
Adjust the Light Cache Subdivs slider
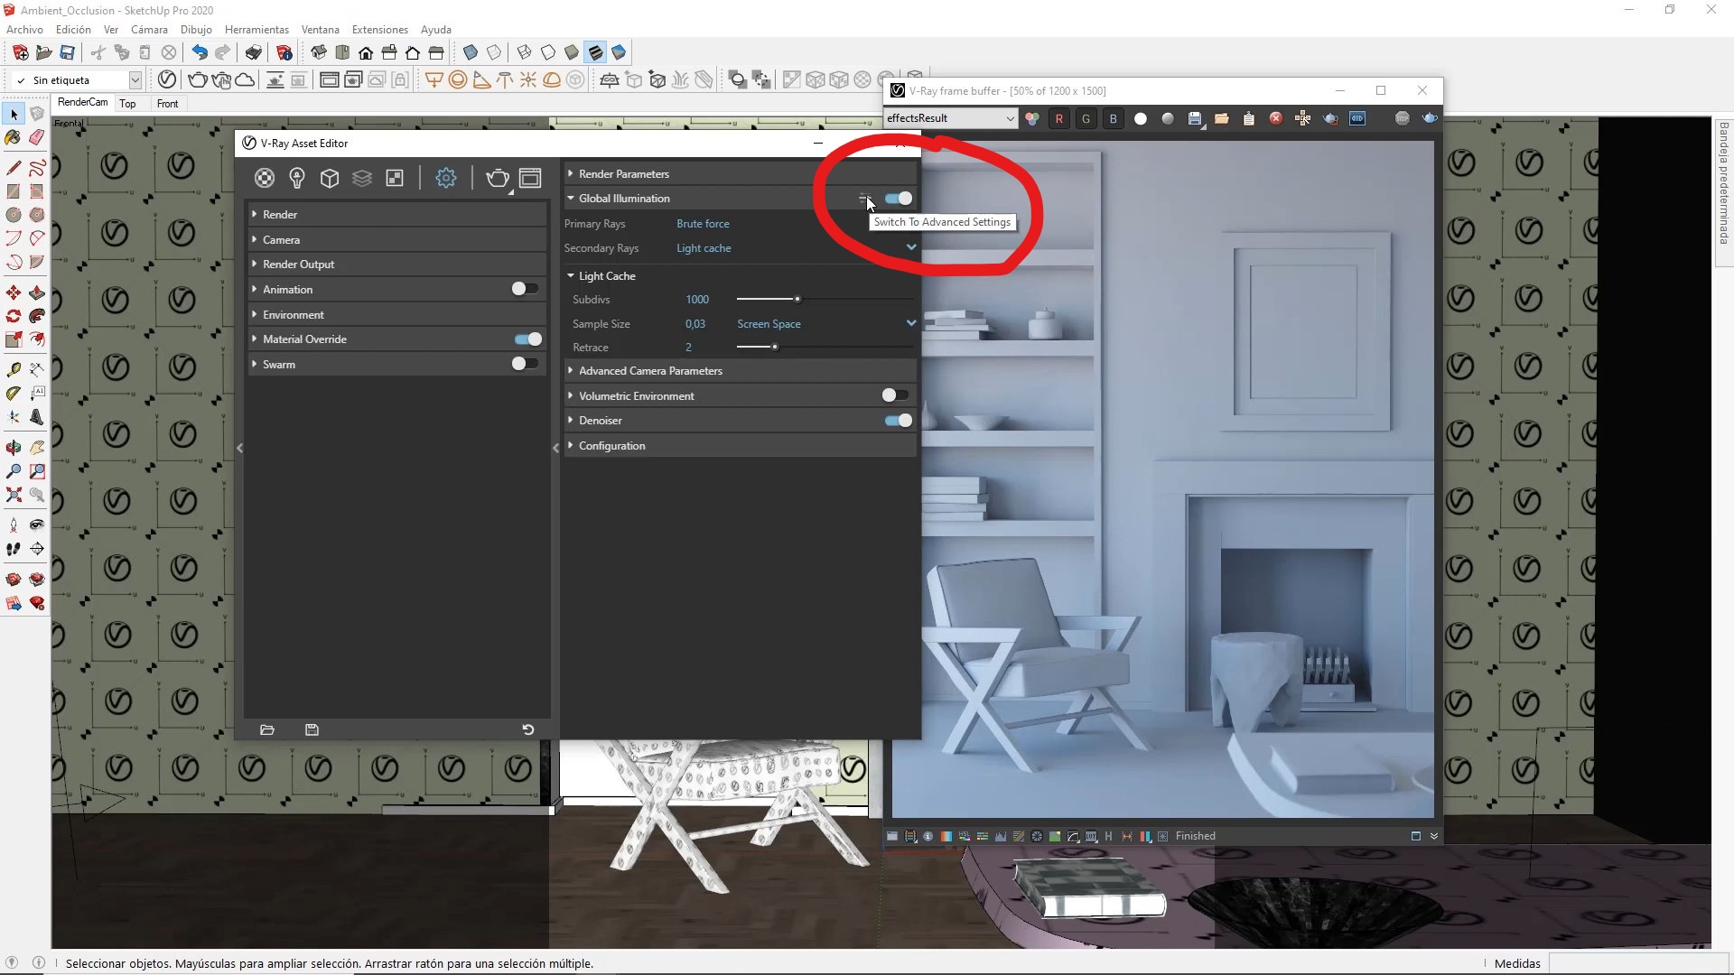pos(797,299)
